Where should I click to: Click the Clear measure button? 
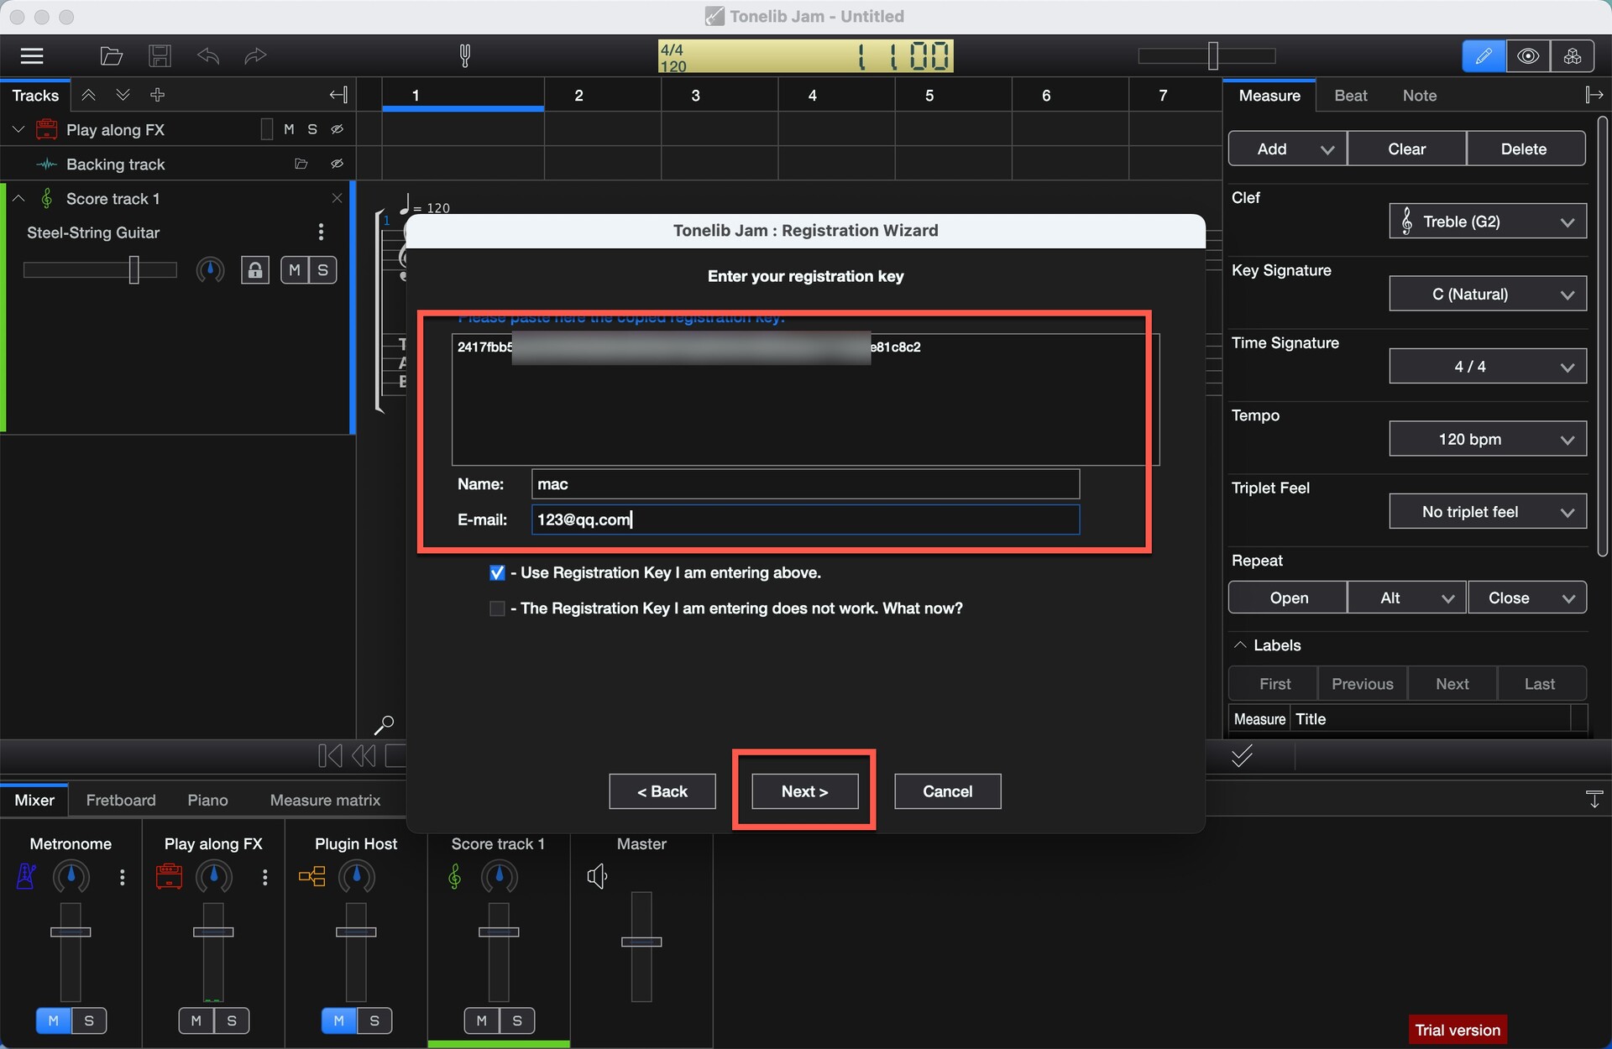coord(1406,149)
